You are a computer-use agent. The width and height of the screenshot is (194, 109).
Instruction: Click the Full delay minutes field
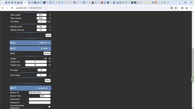42,22
